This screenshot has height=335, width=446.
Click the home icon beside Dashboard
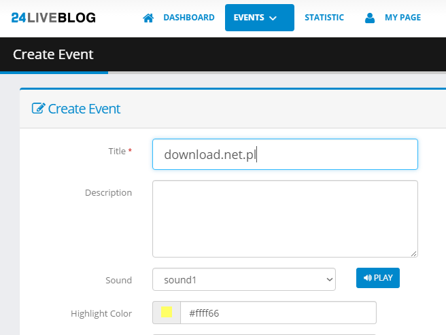point(148,18)
